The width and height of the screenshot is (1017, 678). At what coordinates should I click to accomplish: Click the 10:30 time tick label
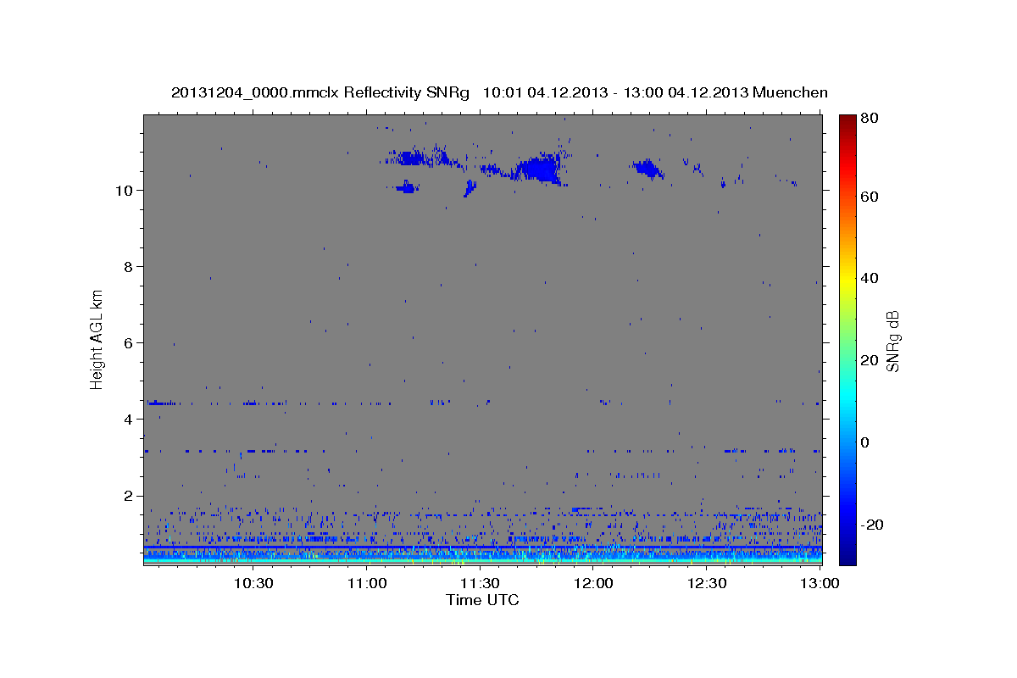[x=253, y=583]
